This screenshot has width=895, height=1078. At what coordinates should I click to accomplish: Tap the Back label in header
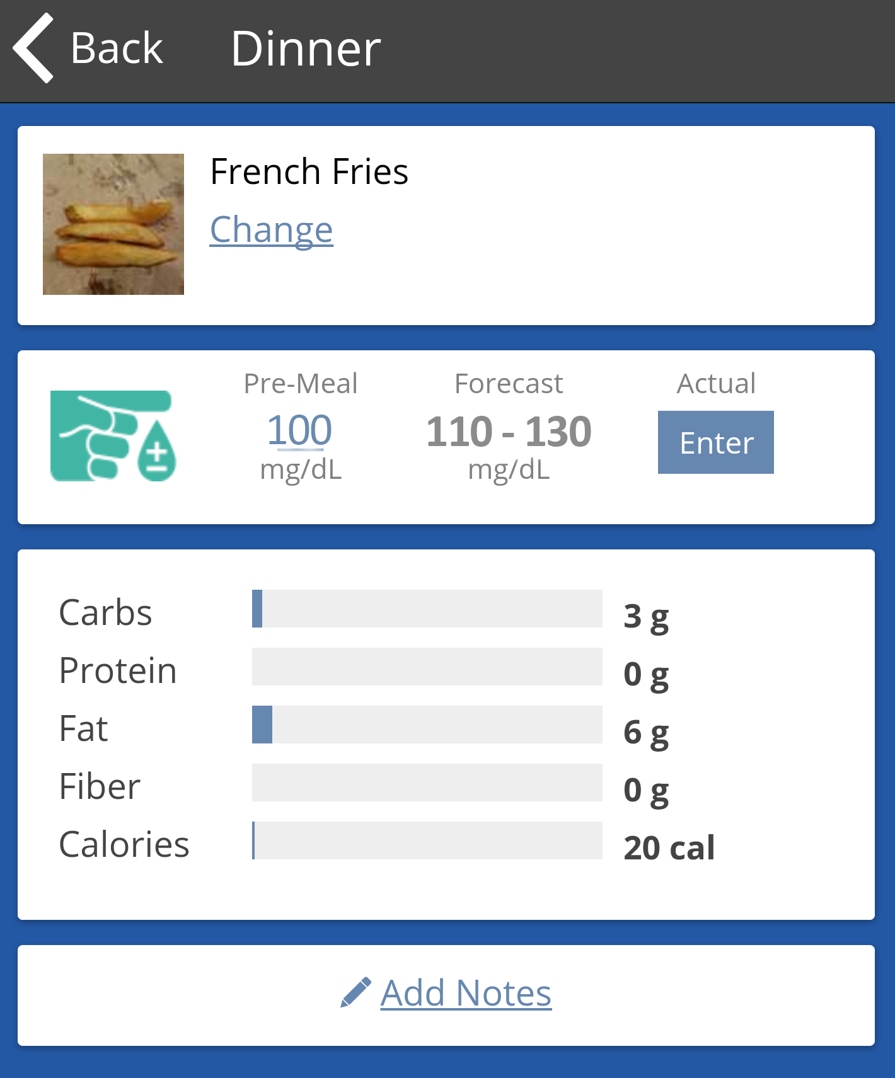tap(117, 49)
